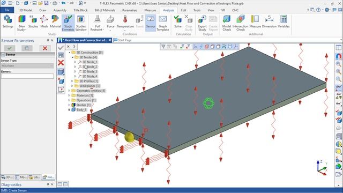Click the selection filter funnel icon
The width and height of the screenshot is (343, 193).
(163, 47)
